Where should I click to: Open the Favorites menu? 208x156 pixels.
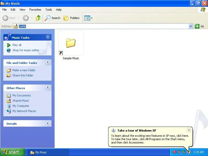click(35, 10)
